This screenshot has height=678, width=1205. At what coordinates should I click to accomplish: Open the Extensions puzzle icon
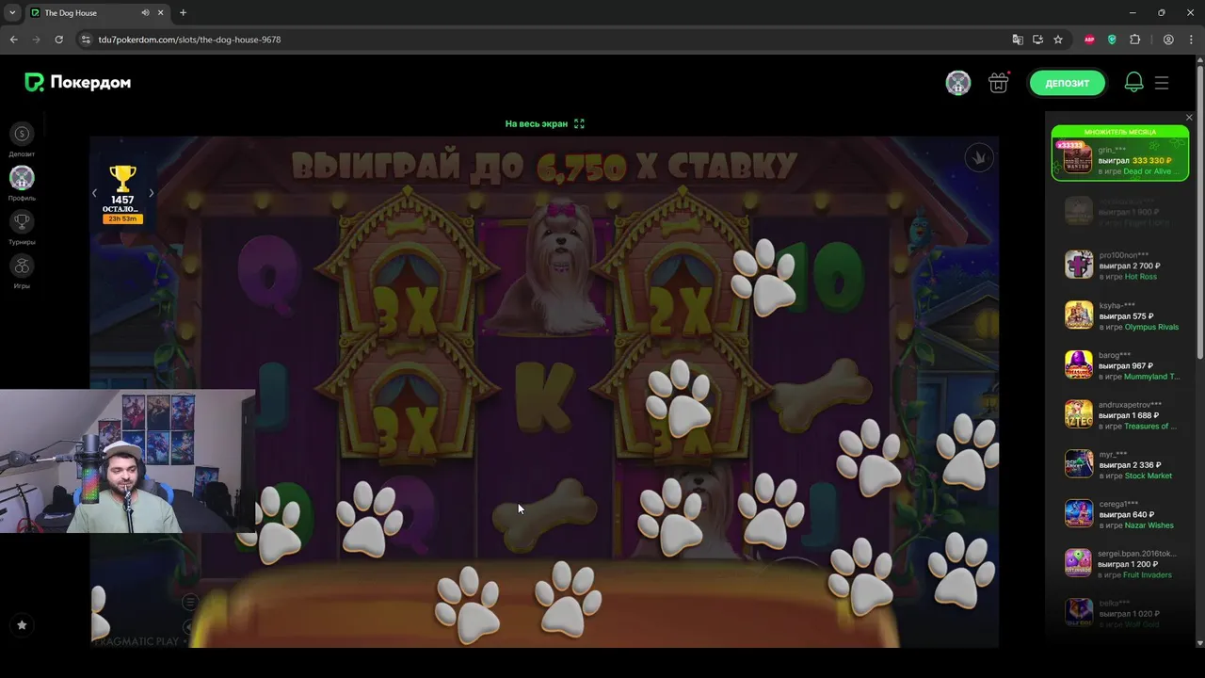1134,40
